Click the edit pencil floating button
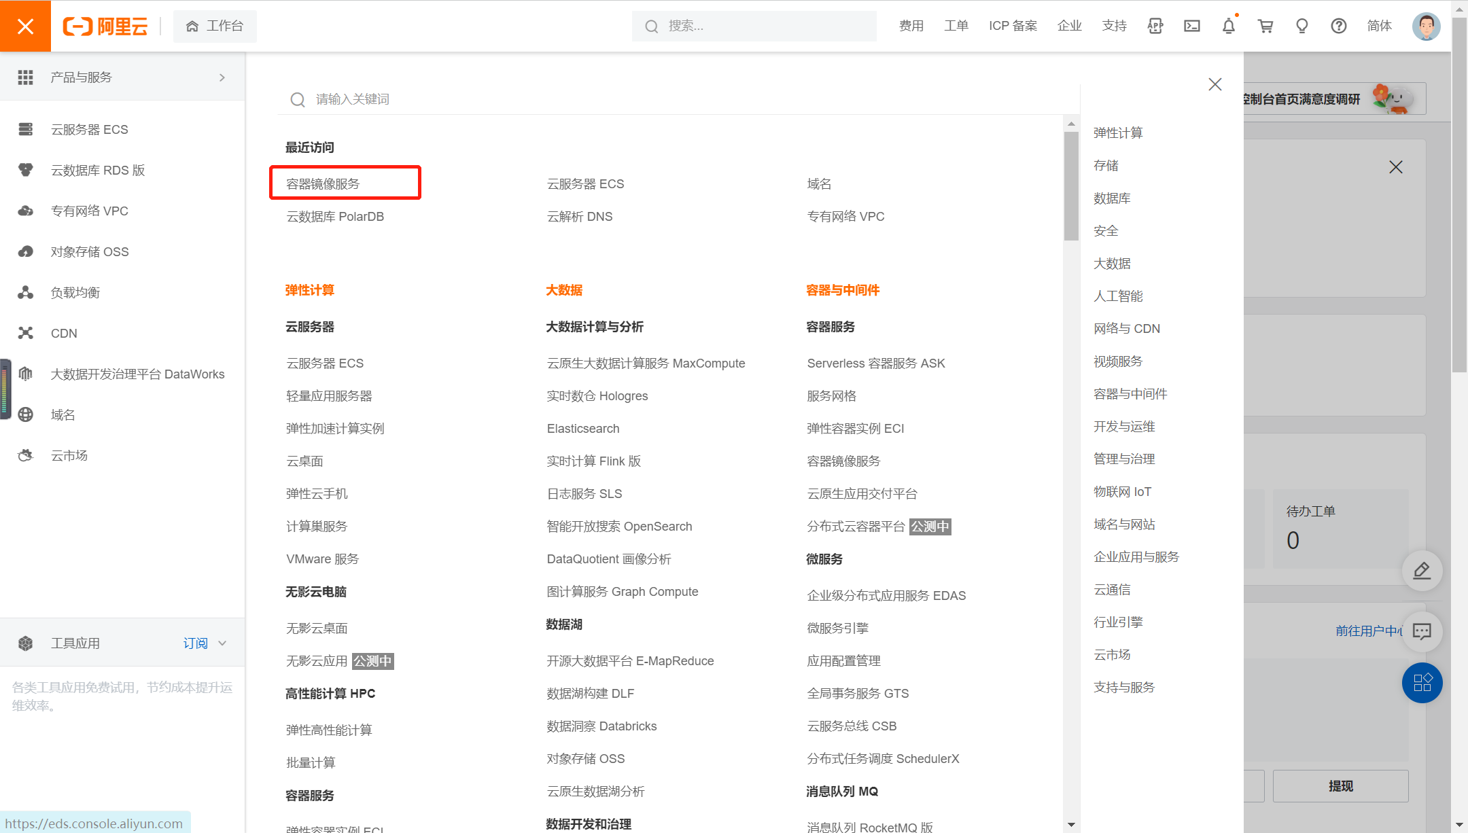This screenshot has width=1468, height=833. 1422,571
